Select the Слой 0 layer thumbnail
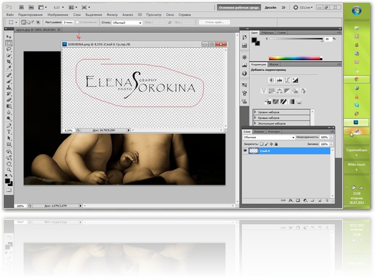 pyautogui.click(x=254, y=151)
